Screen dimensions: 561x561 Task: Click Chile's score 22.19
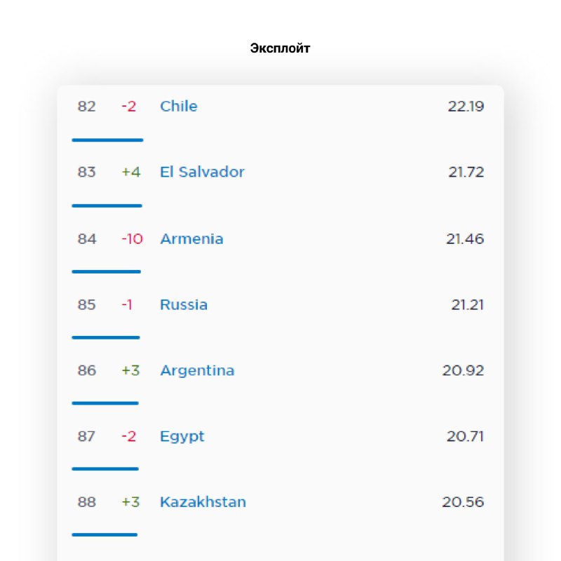pos(466,107)
